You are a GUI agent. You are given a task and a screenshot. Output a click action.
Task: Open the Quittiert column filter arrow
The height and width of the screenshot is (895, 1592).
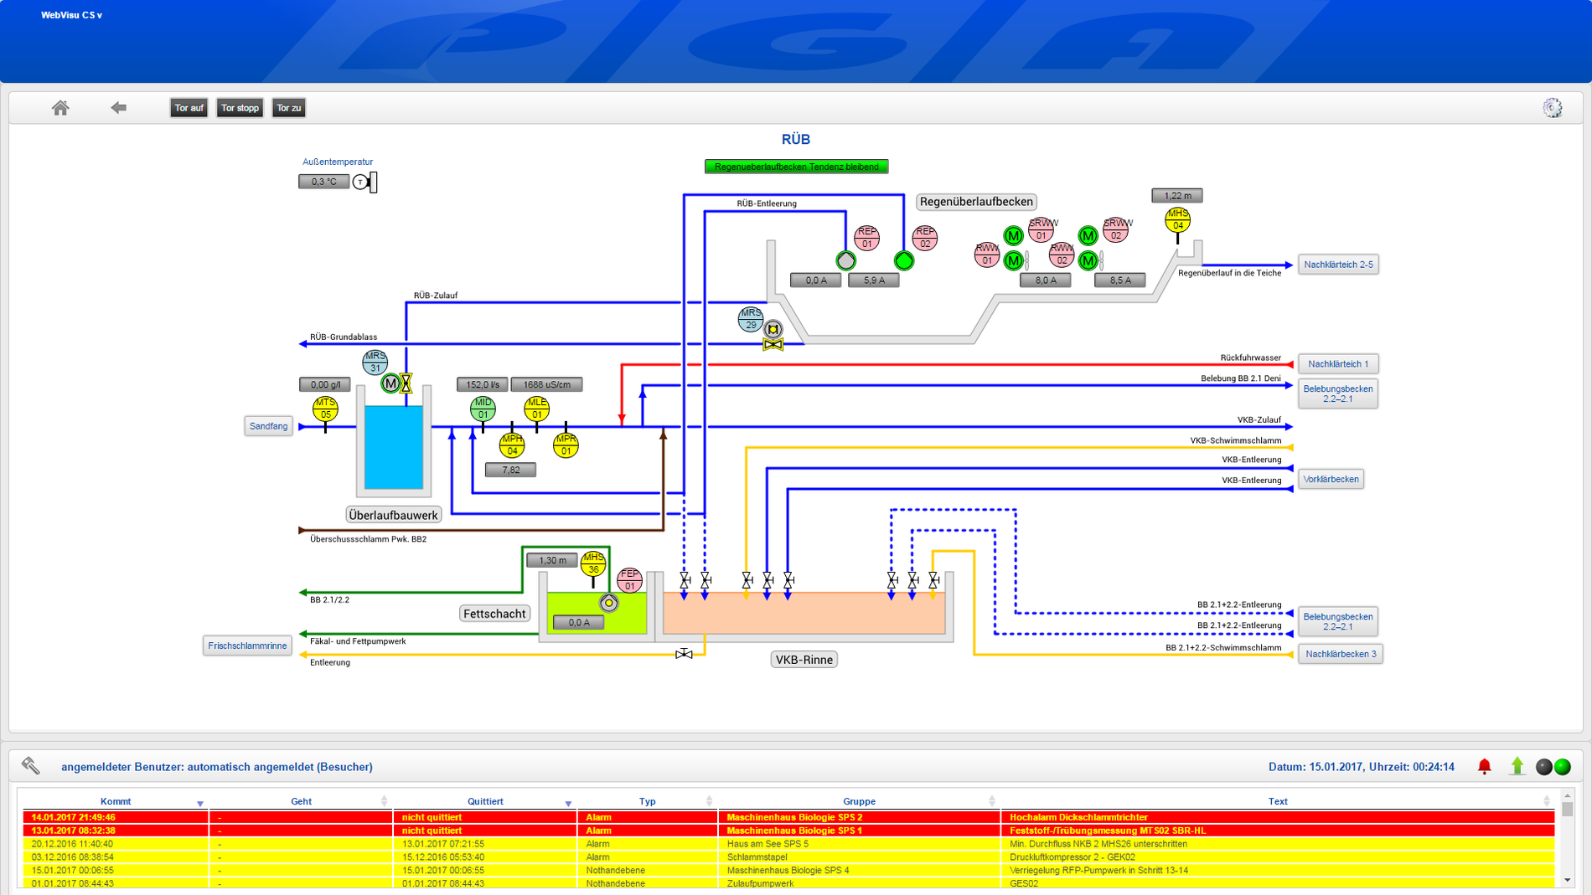(568, 804)
